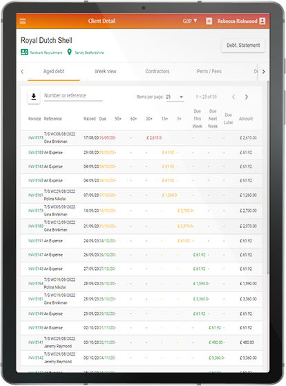
Task: Switch to the Contractors tab
Action: (158, 71)
